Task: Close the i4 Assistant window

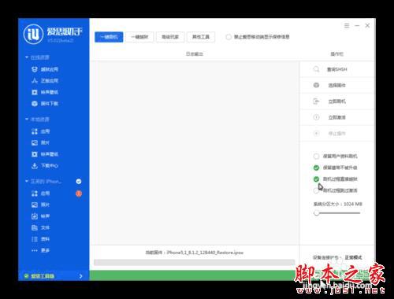Action: tap(367, 25)
